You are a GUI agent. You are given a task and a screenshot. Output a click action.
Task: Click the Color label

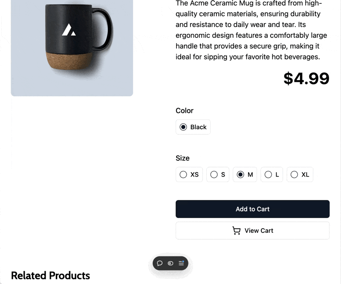click(x=185, y=110)
